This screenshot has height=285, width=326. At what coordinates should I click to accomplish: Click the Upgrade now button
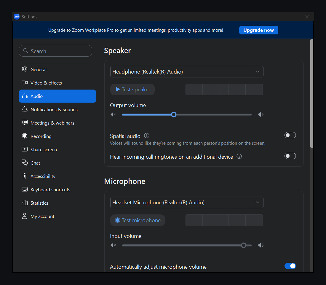(x=258, y=30)
